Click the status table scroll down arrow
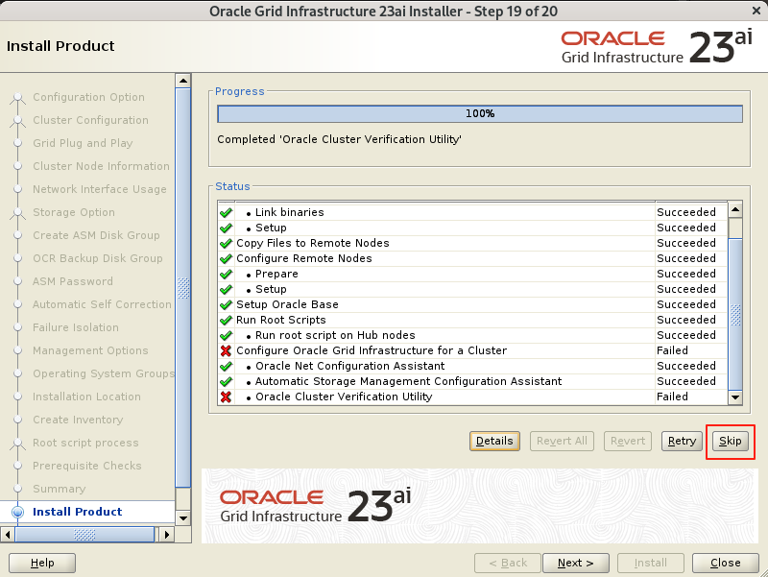 coord(735,397)
